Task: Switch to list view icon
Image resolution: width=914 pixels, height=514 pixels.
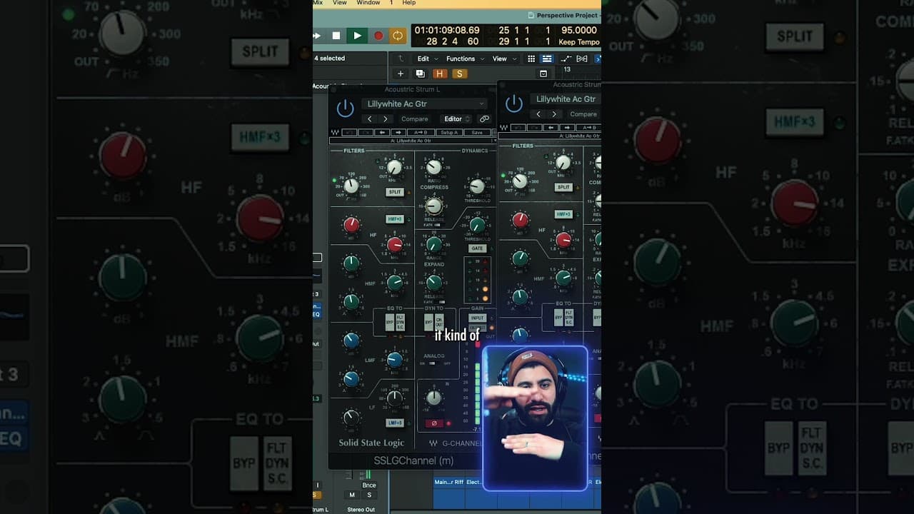Action: click(546, 59)
